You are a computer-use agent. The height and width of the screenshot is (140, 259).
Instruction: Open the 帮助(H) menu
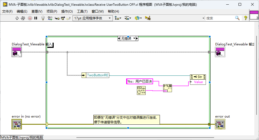tap(113, 11)
